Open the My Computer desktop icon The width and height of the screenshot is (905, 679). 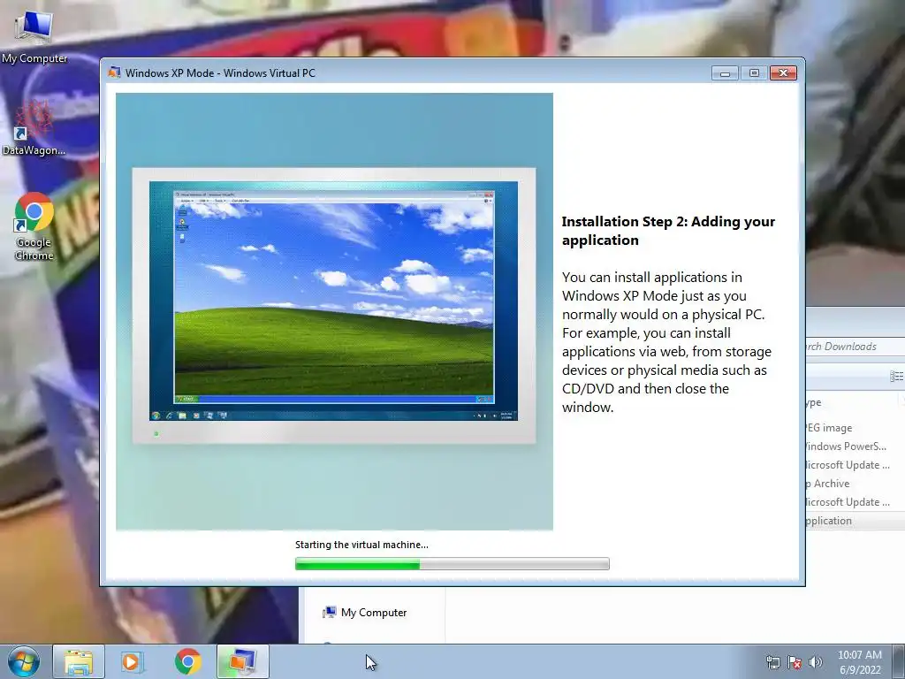click(x=34, y=36)
